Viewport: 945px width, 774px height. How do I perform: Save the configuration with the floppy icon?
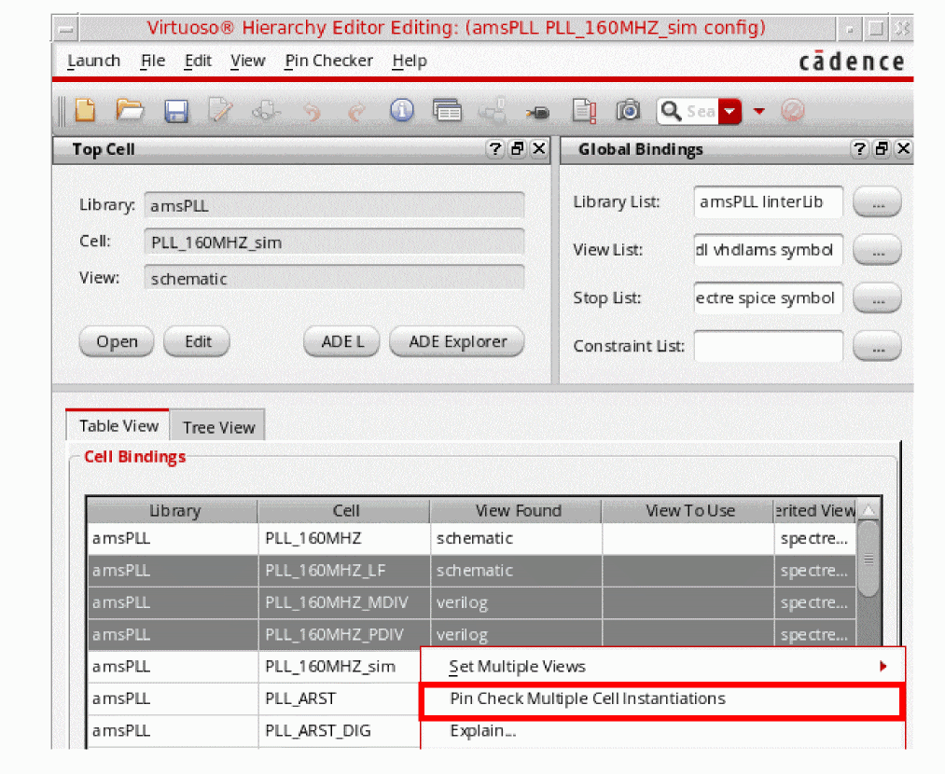(176, 111)
